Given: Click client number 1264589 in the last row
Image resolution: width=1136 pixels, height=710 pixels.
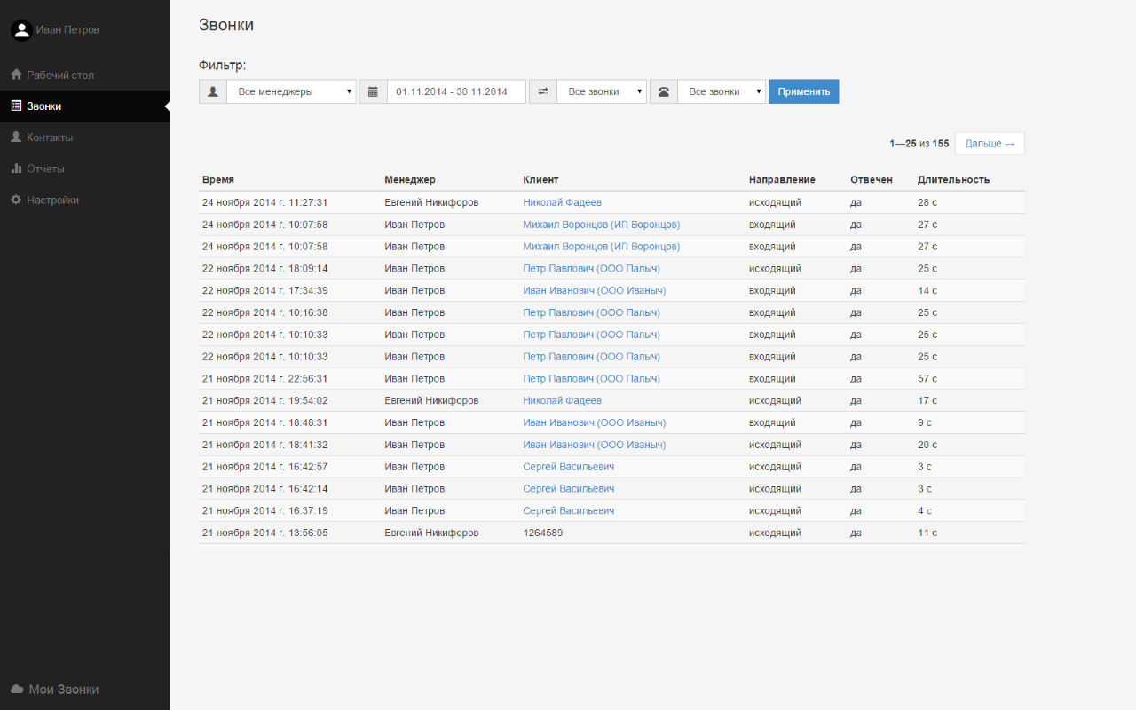Looking at the screenshot, I should pos(543,532).
